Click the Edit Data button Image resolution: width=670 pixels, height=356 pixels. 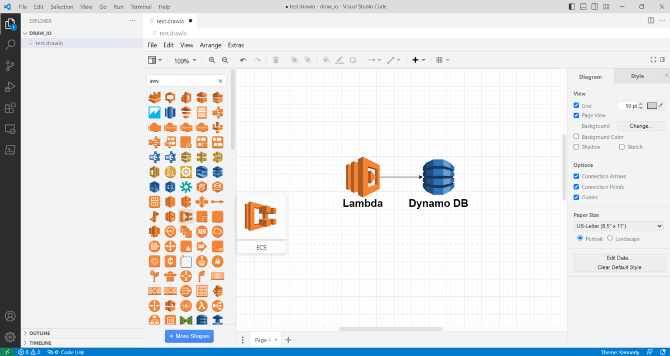click(x=619, y=258)
